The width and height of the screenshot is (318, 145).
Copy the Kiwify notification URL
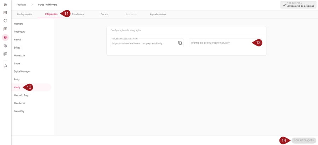coord(180,43)
